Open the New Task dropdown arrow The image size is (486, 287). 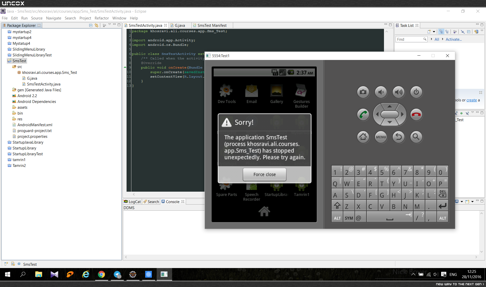[x=434, y=32]
